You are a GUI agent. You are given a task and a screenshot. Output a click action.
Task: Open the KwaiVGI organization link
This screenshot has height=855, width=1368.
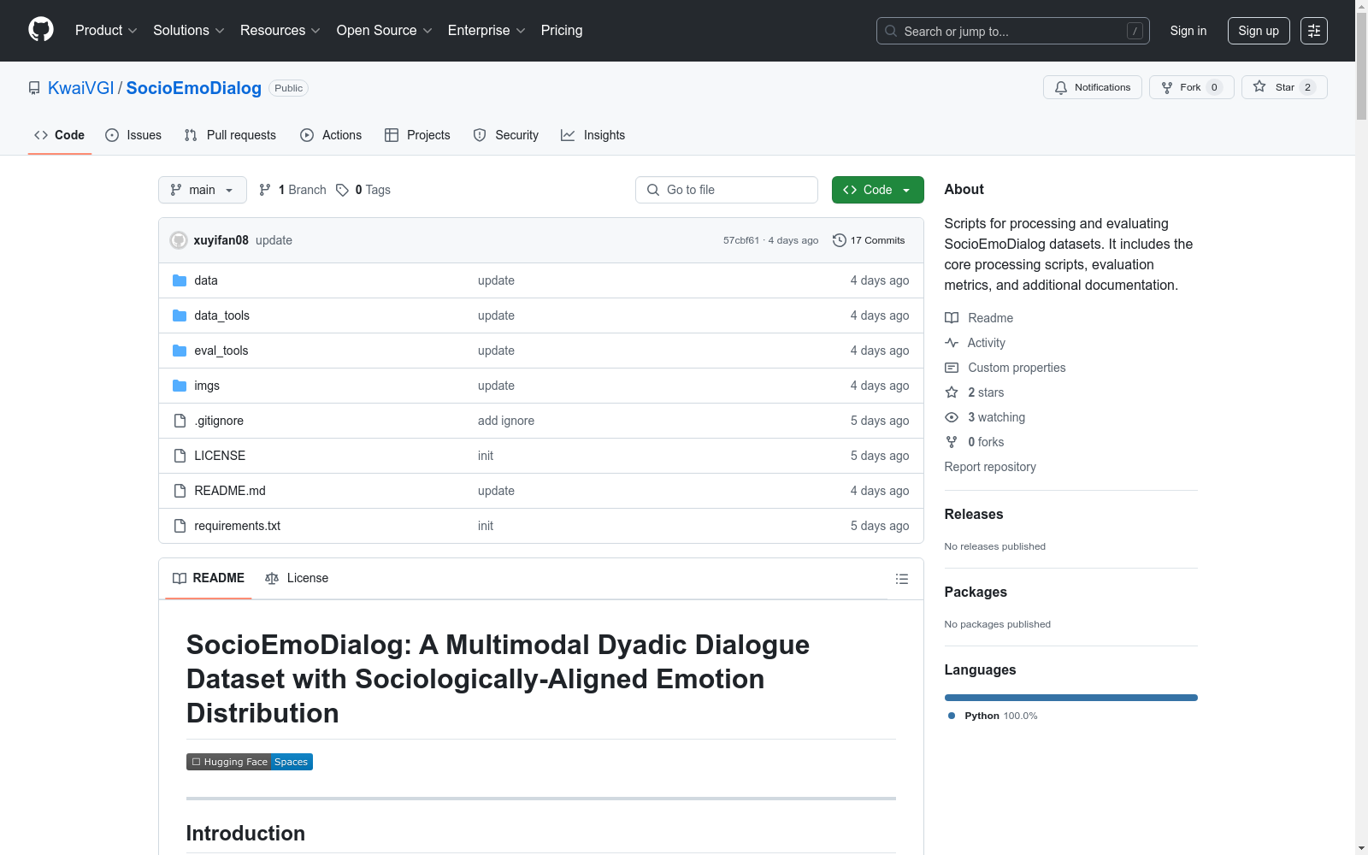81,88
